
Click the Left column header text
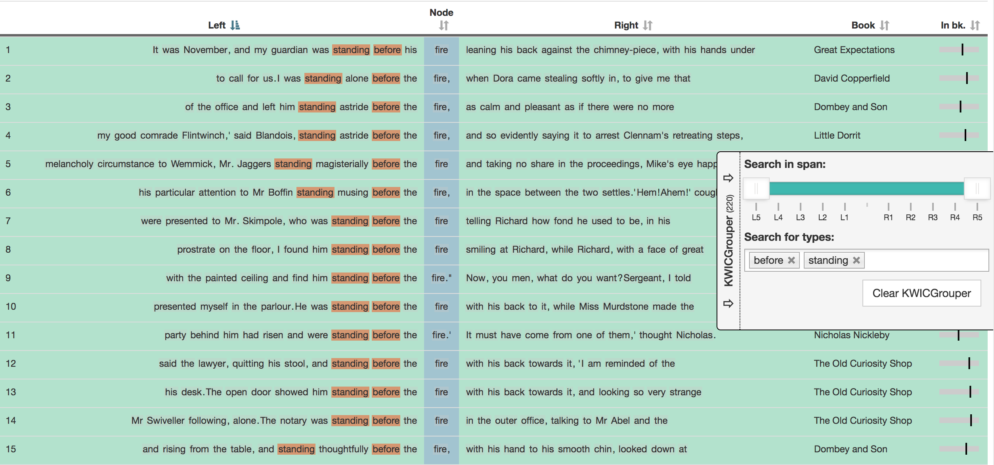tap(217, 25)
